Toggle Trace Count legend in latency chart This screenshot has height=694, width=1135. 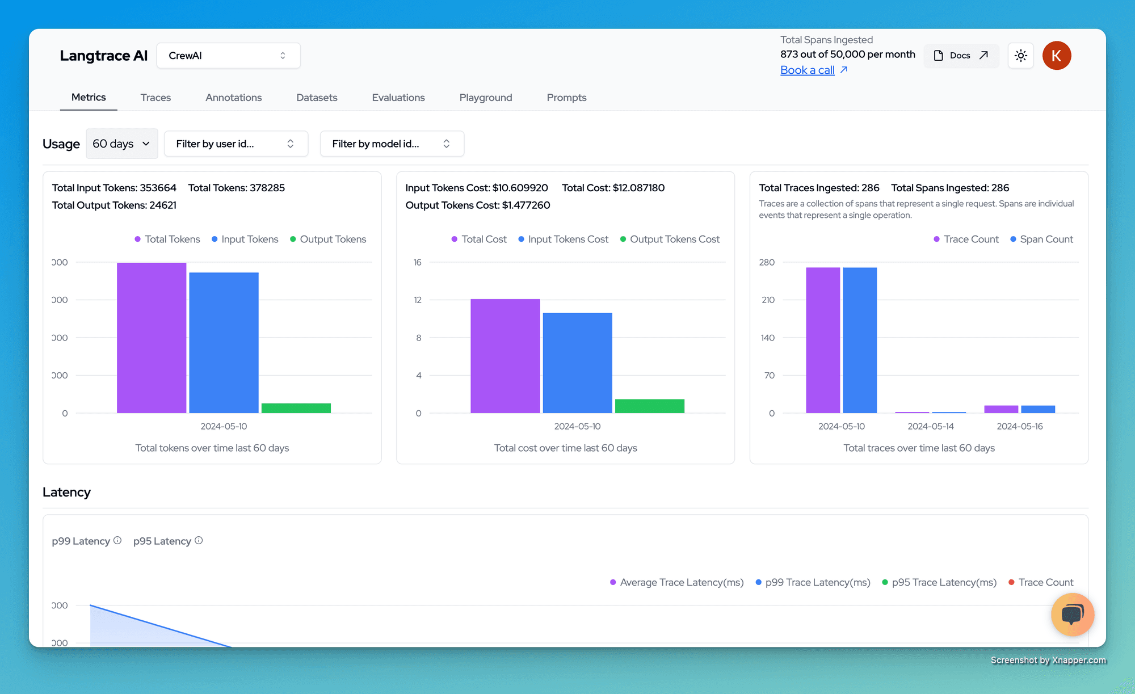(x=1041, y=582)
